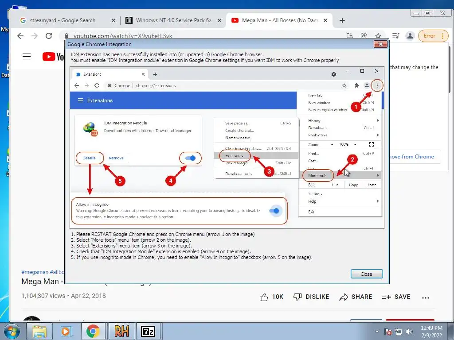Click the Chrome page vertical scrollbar

[x=449, y=70]
